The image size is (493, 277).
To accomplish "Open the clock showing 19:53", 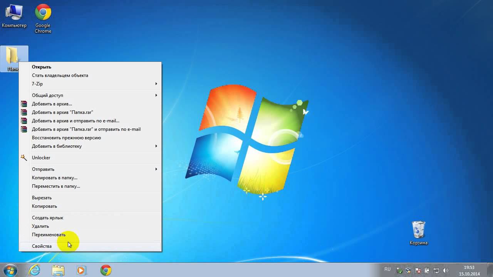I will 469,270.
